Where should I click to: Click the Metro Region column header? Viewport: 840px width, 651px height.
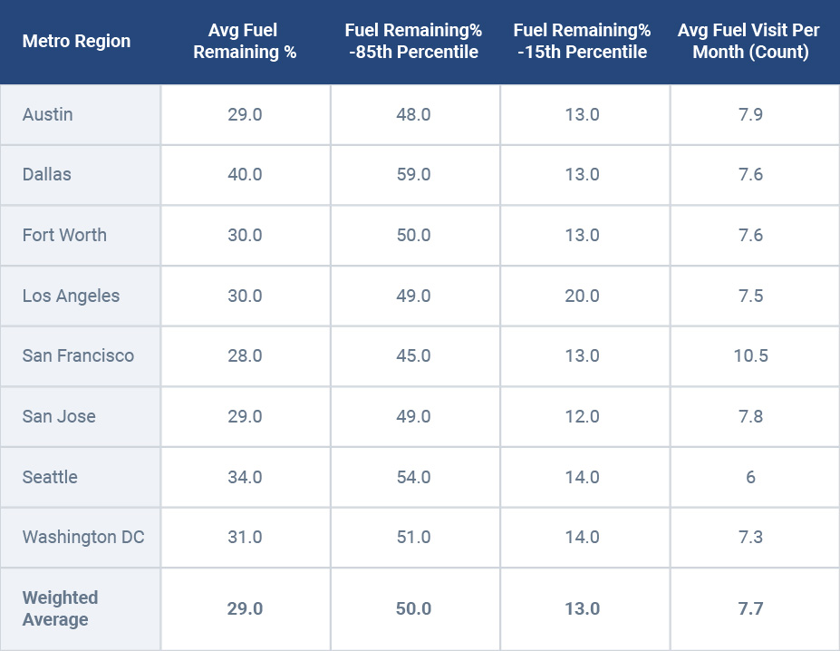(76, 42)
